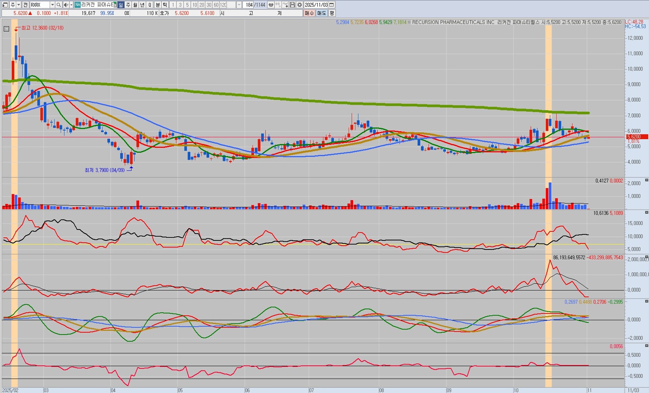
Task: Select the minute (분) chart tab
Action: (158, 5)
